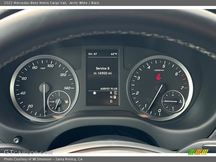216x162 pixels.
Task: Click the 'in 14900 mi' text
Action: click(103, 73)
